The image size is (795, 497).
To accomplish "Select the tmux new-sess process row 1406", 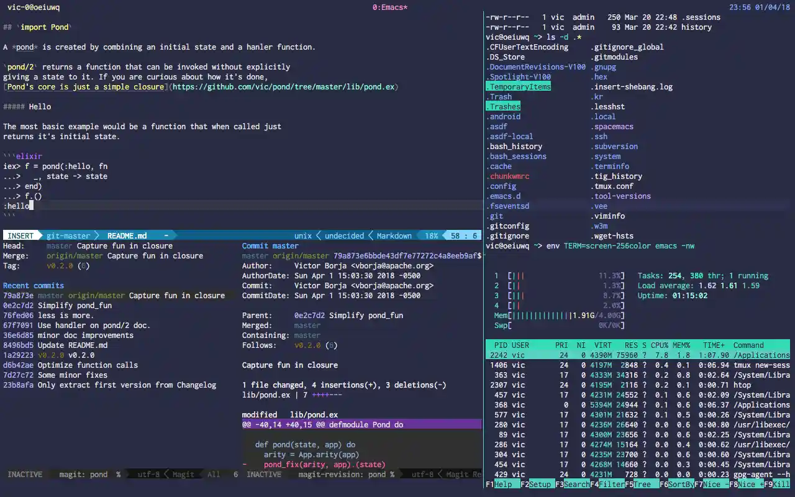I will 638,365.
